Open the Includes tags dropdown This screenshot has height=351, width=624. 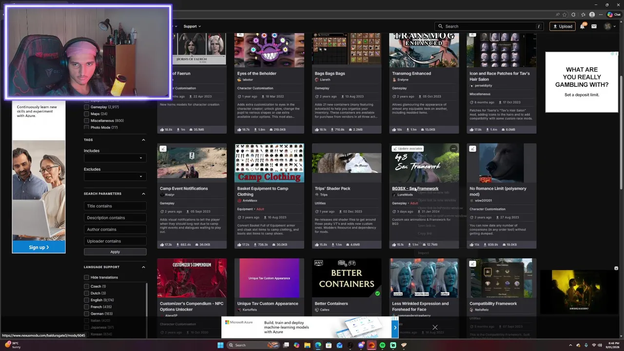(x=115, y=158)
